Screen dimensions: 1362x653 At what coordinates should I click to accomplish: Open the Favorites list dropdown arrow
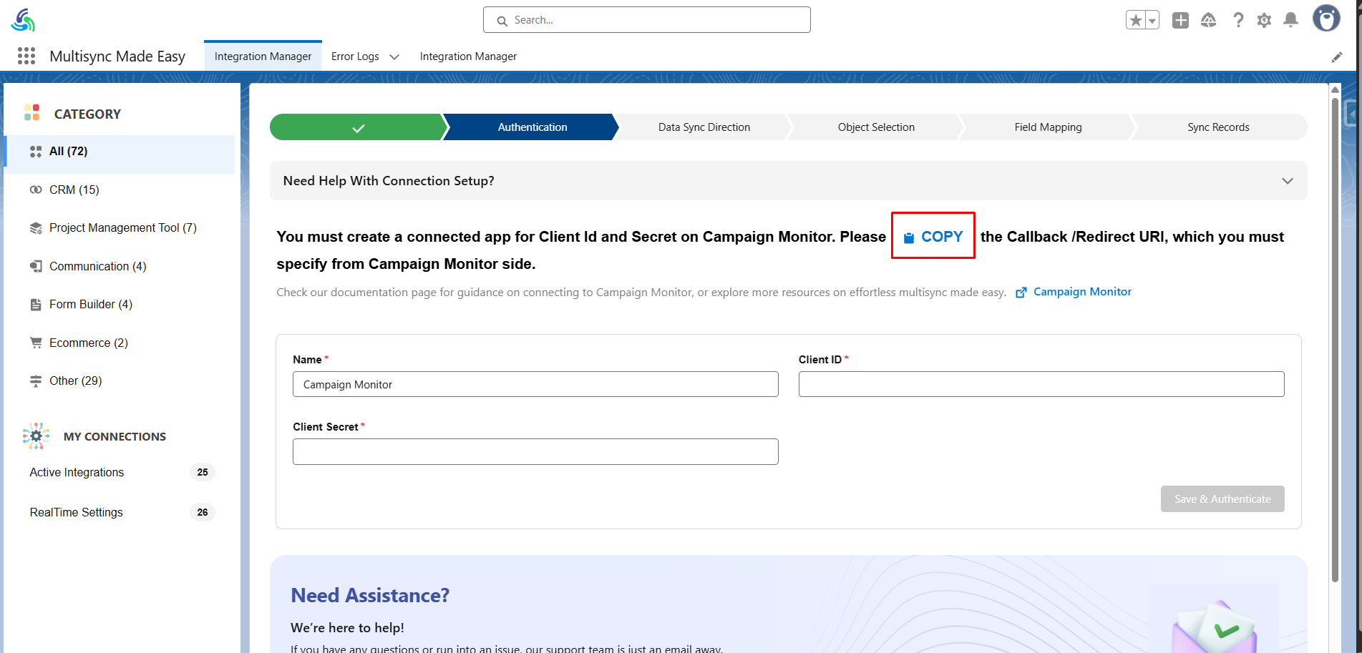point(1152,20)
